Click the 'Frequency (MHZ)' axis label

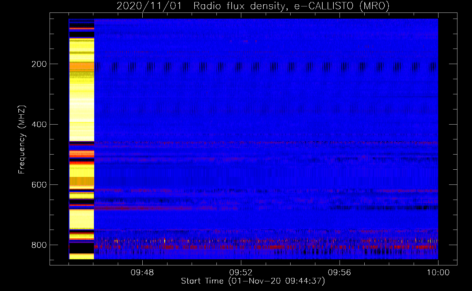coord(22,140)
